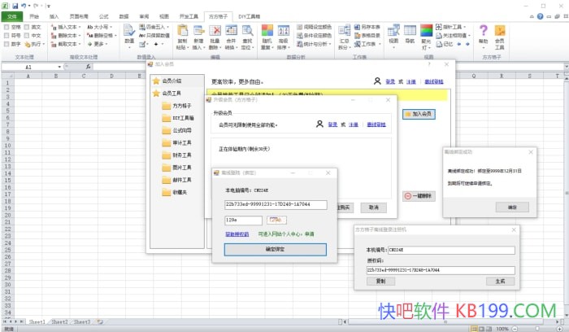The height and width of the screenshot is (332, 569).
Task: Open the 文件 menu tab
Action: pyautogui.click(x=11, y=15)
